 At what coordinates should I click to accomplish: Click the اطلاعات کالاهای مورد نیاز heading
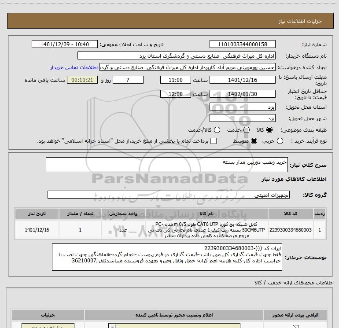pyautogui.click(x=294, y=179)
